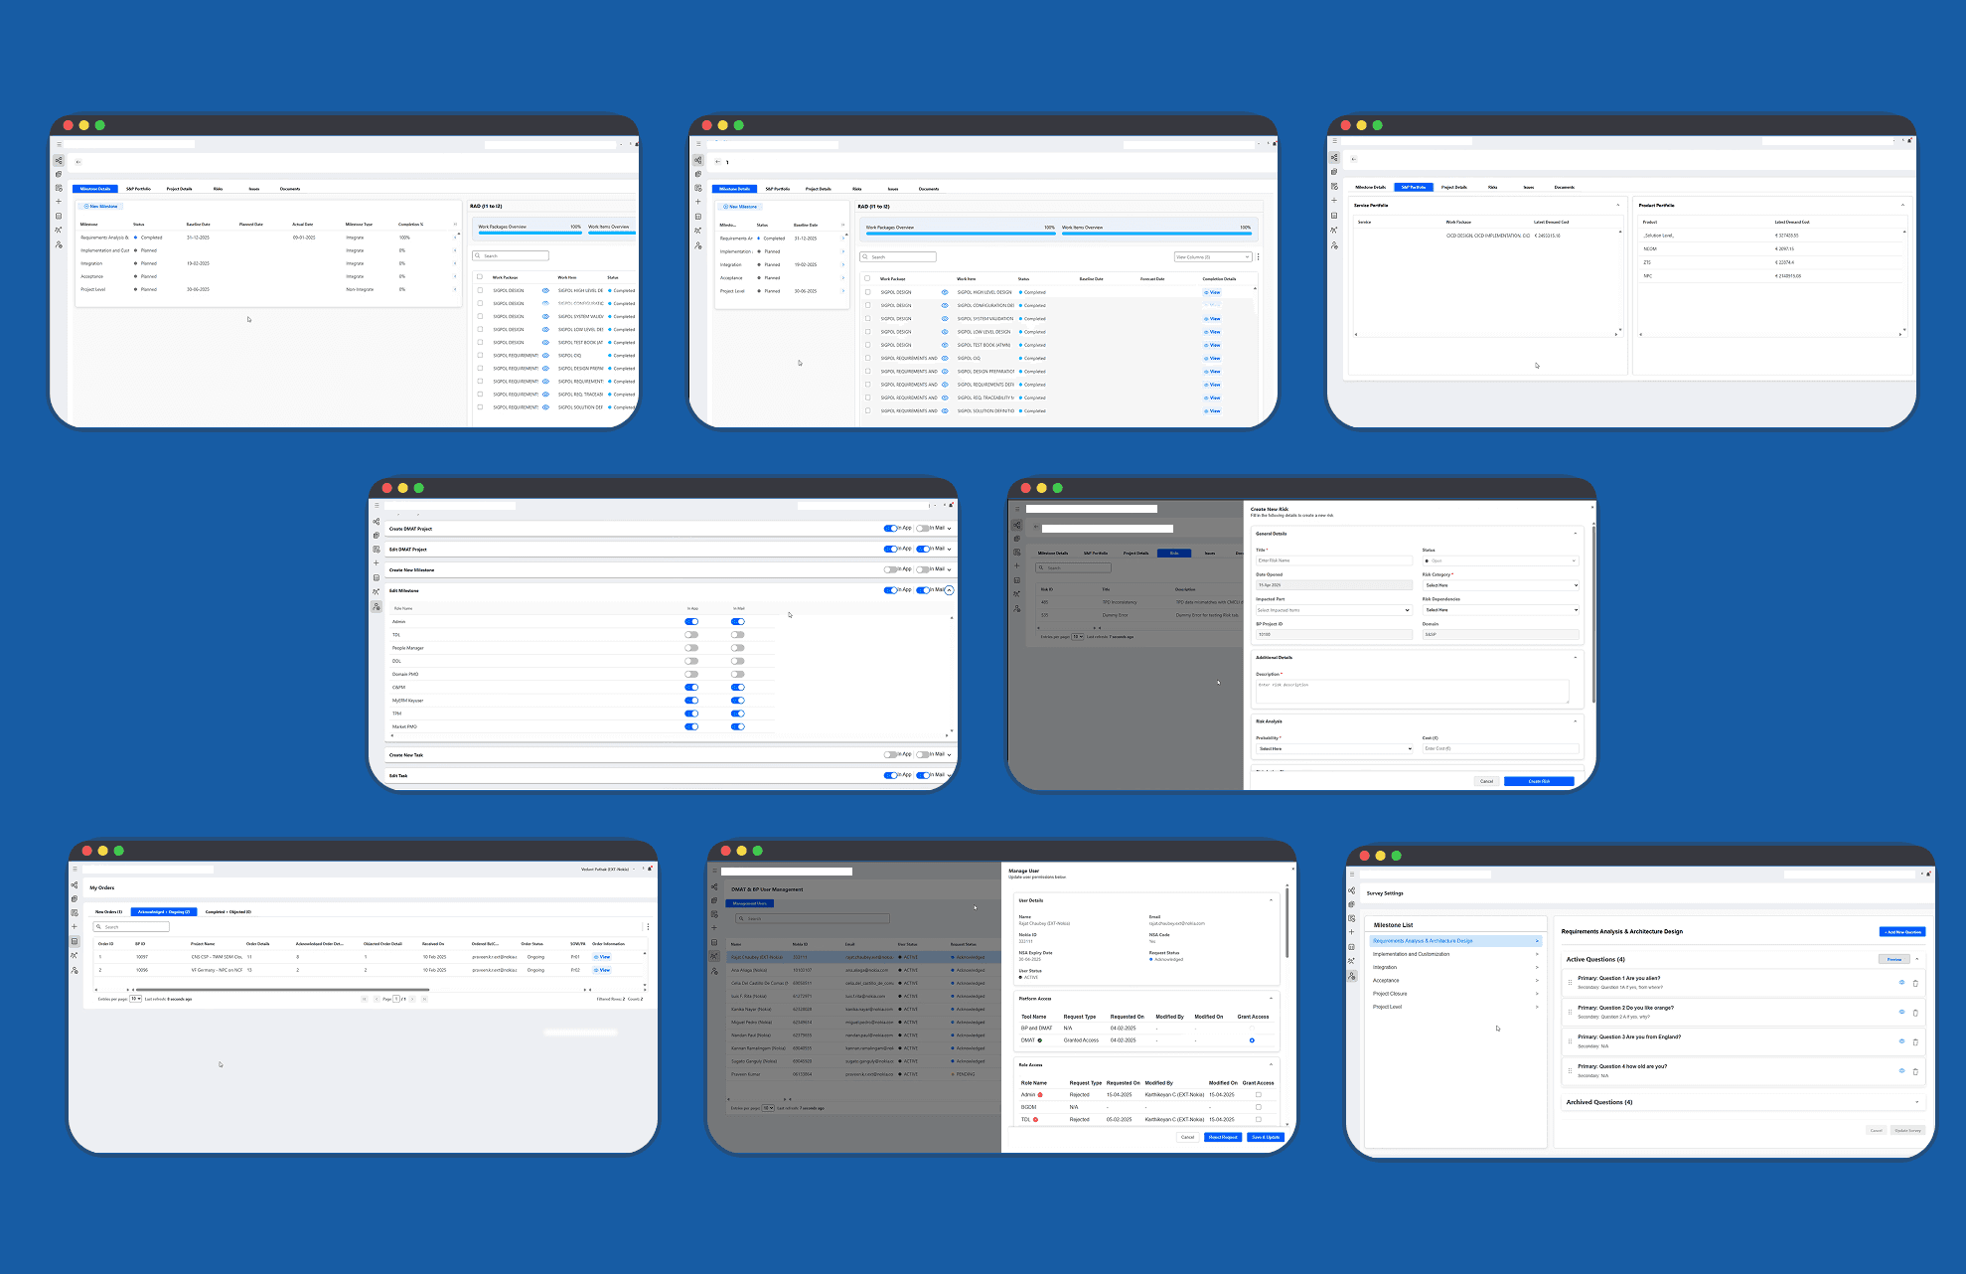Viewport: 1966px width, 1274px height.
Task: Click eye icon for Question 2 orange
Action: click(1901, 1012)
